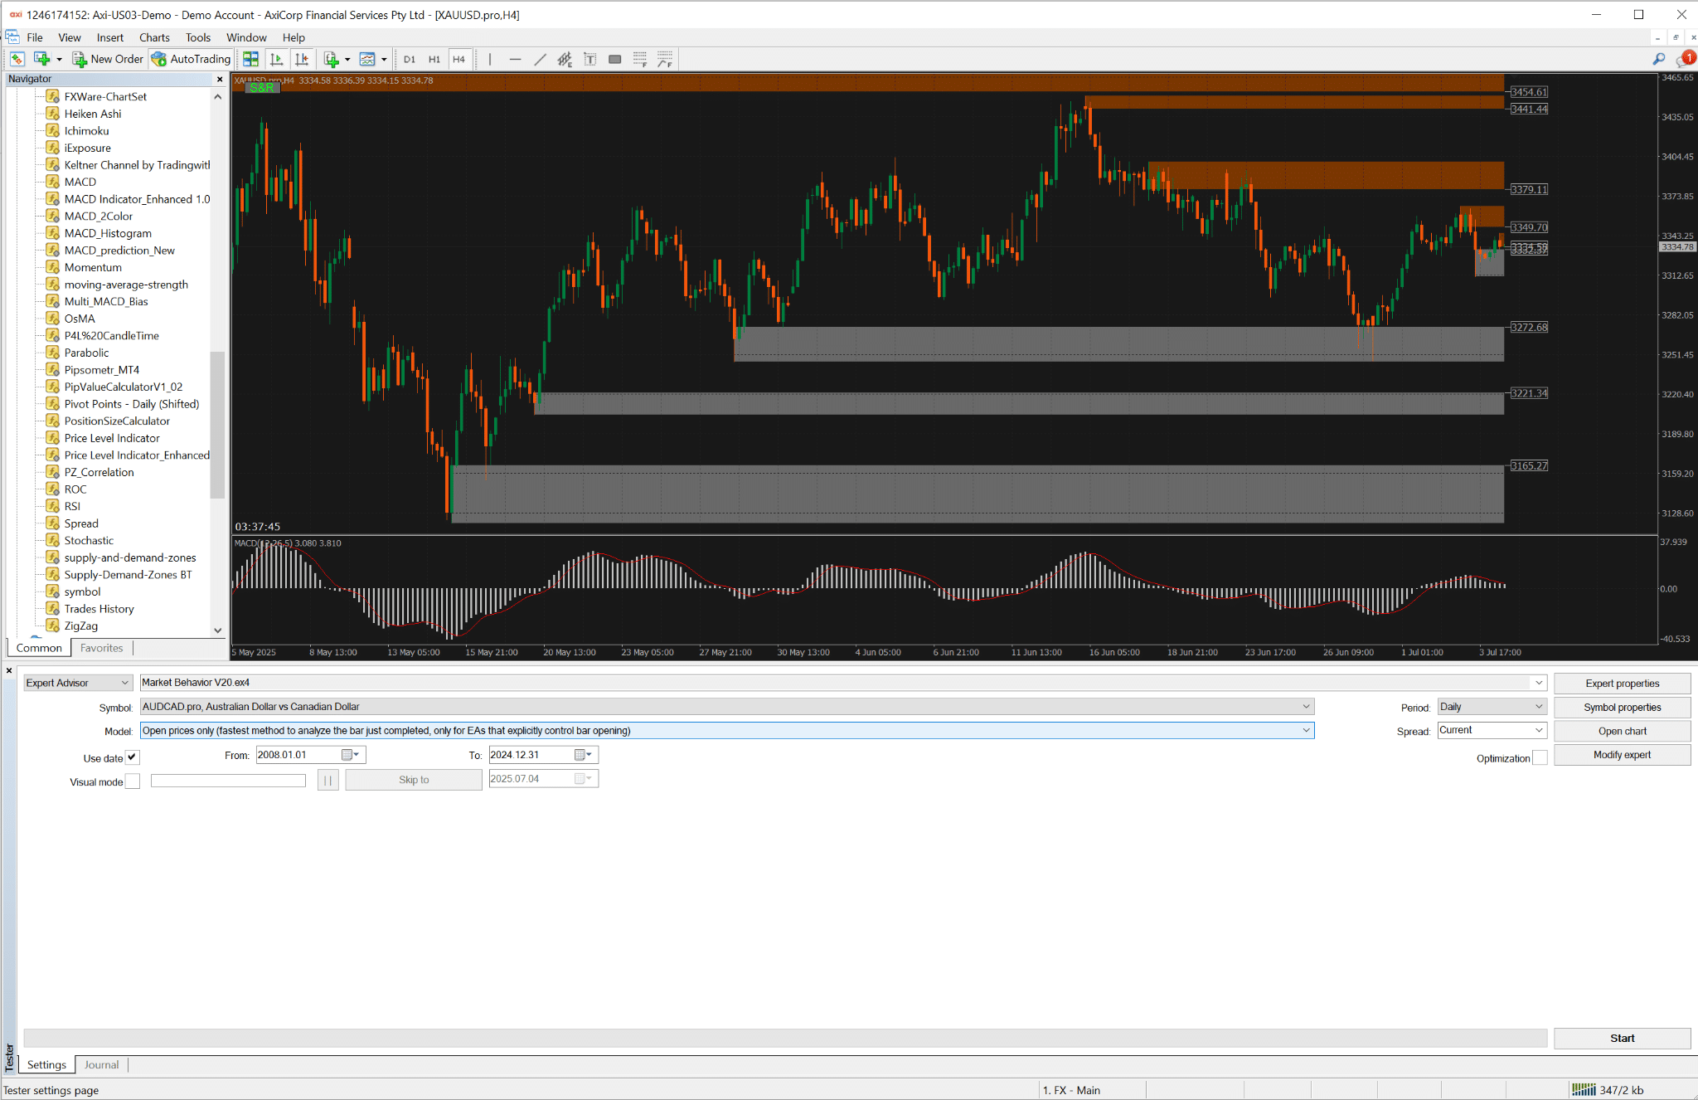Click the visual mode speed slider
The width and height of the screenshot is (1698, 1100).
click(x=228, y=781)
